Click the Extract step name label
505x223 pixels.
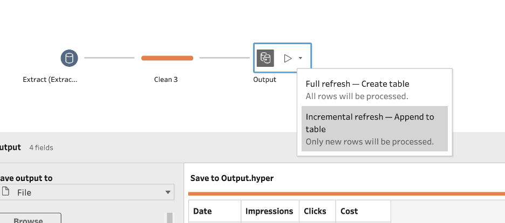[50, 80]
